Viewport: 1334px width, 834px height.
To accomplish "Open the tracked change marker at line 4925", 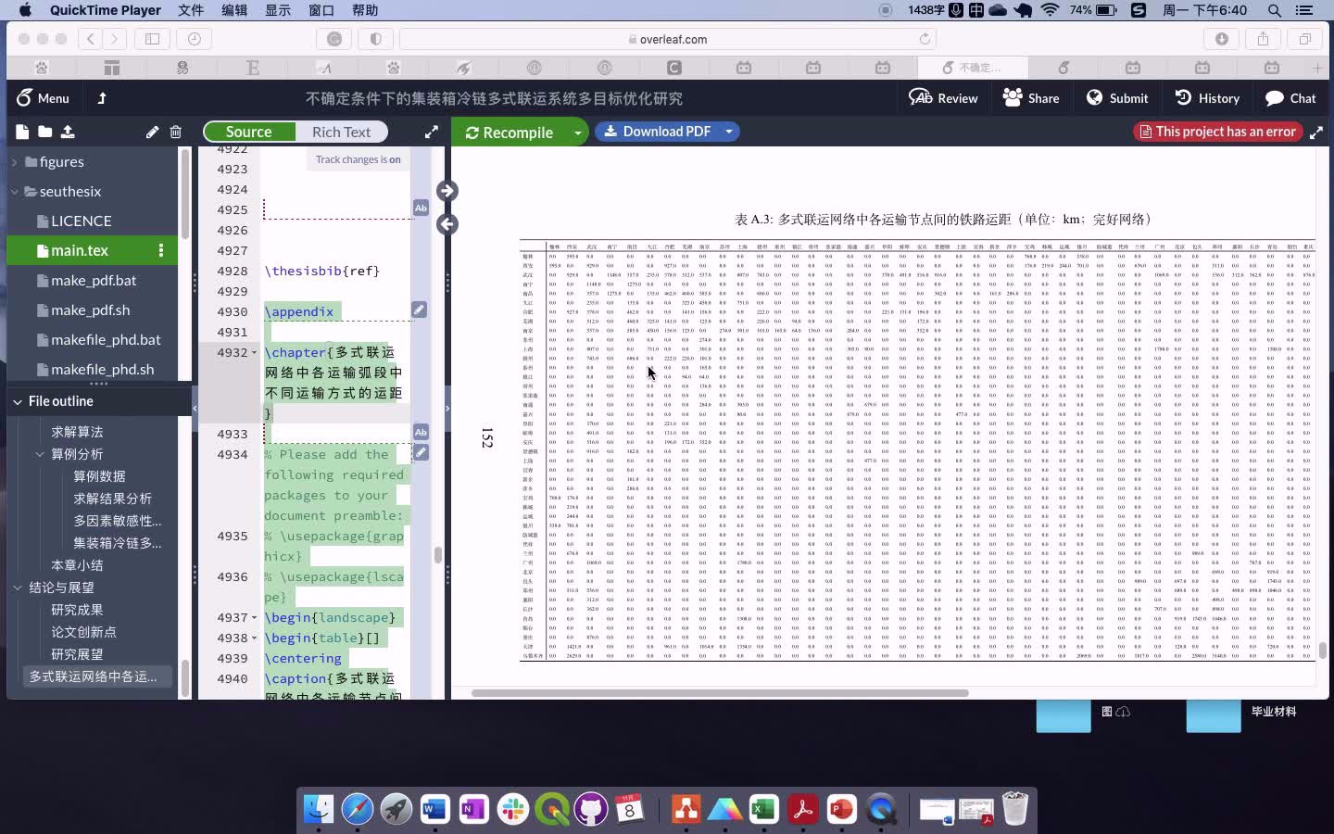I will [x=421, y=208].
